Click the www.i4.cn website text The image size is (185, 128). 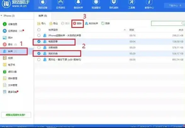point(19,6)
